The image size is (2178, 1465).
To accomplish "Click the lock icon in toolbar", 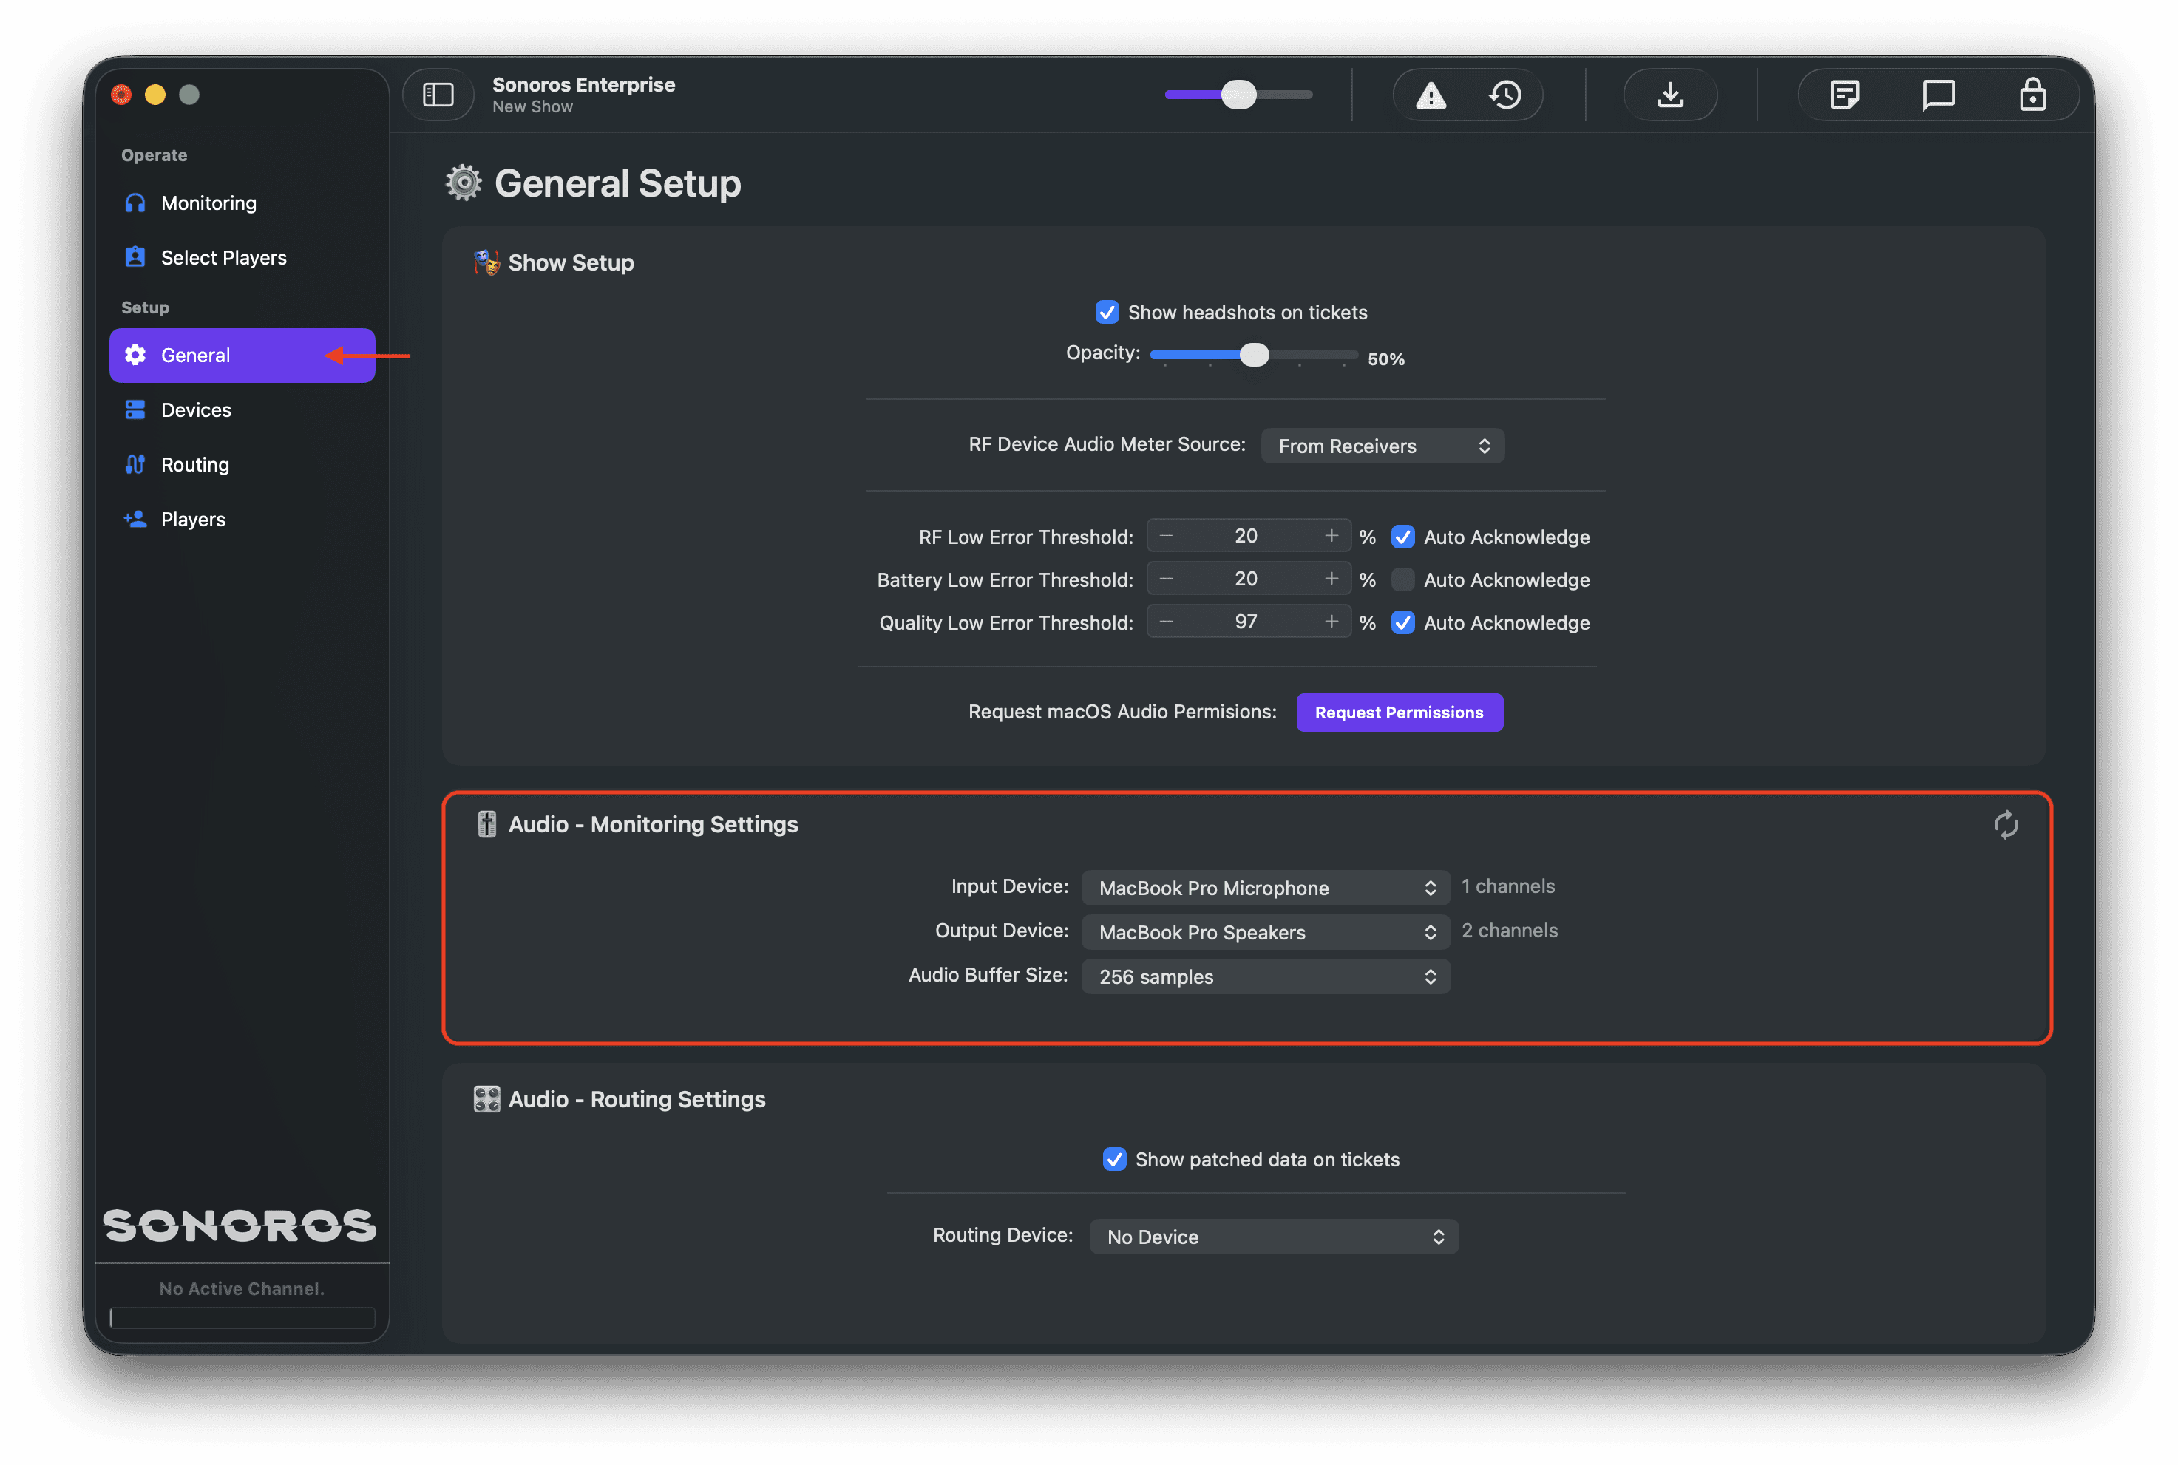I will [x=2032, y=95].
